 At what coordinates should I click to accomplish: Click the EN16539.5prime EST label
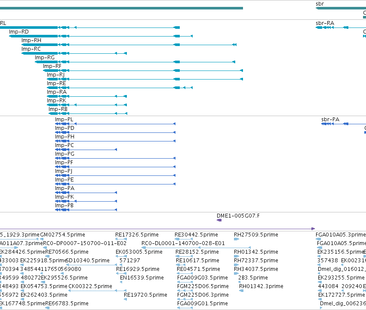pos(141,278)
